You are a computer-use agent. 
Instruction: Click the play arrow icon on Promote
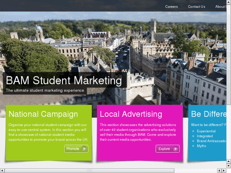coord(84,149)
